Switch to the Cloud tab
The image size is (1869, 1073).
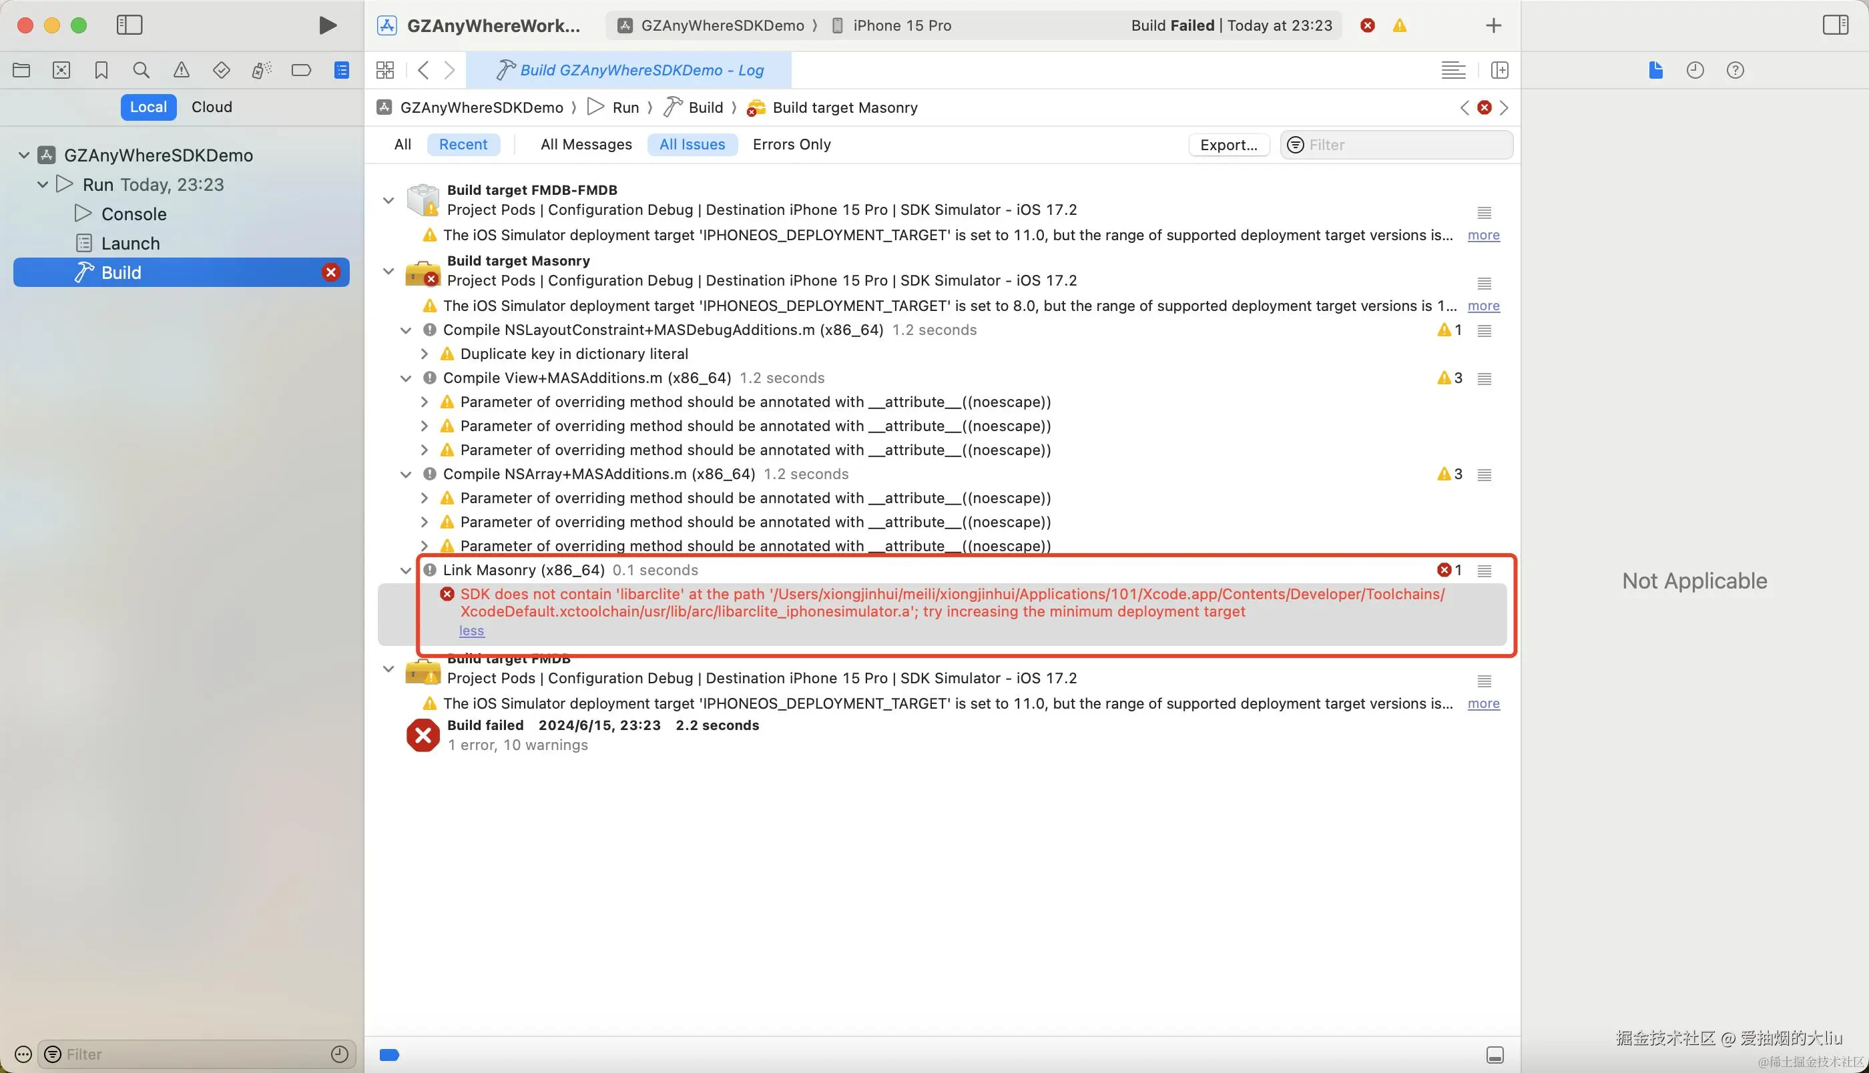point(212,107)
